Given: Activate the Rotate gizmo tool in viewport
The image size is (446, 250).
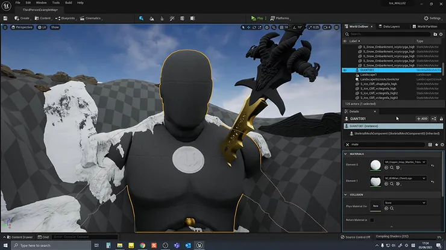Looking at the screenshot, I should 254,27.
